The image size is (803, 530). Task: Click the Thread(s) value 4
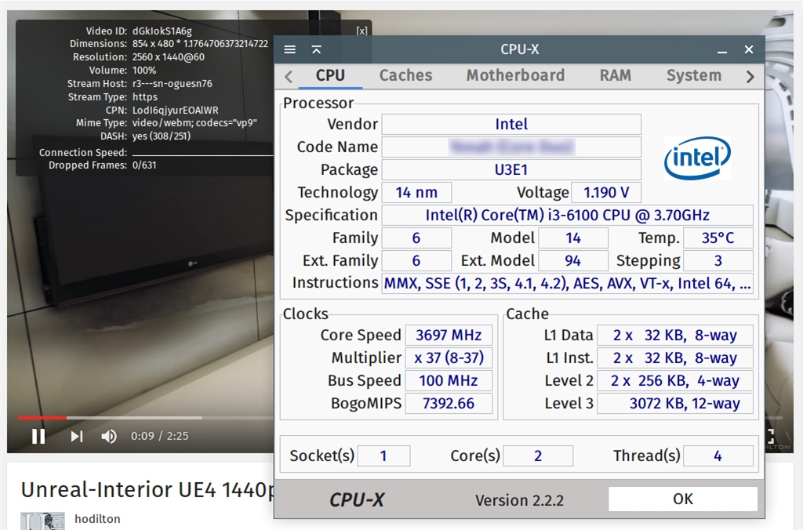tap(718, 456)
